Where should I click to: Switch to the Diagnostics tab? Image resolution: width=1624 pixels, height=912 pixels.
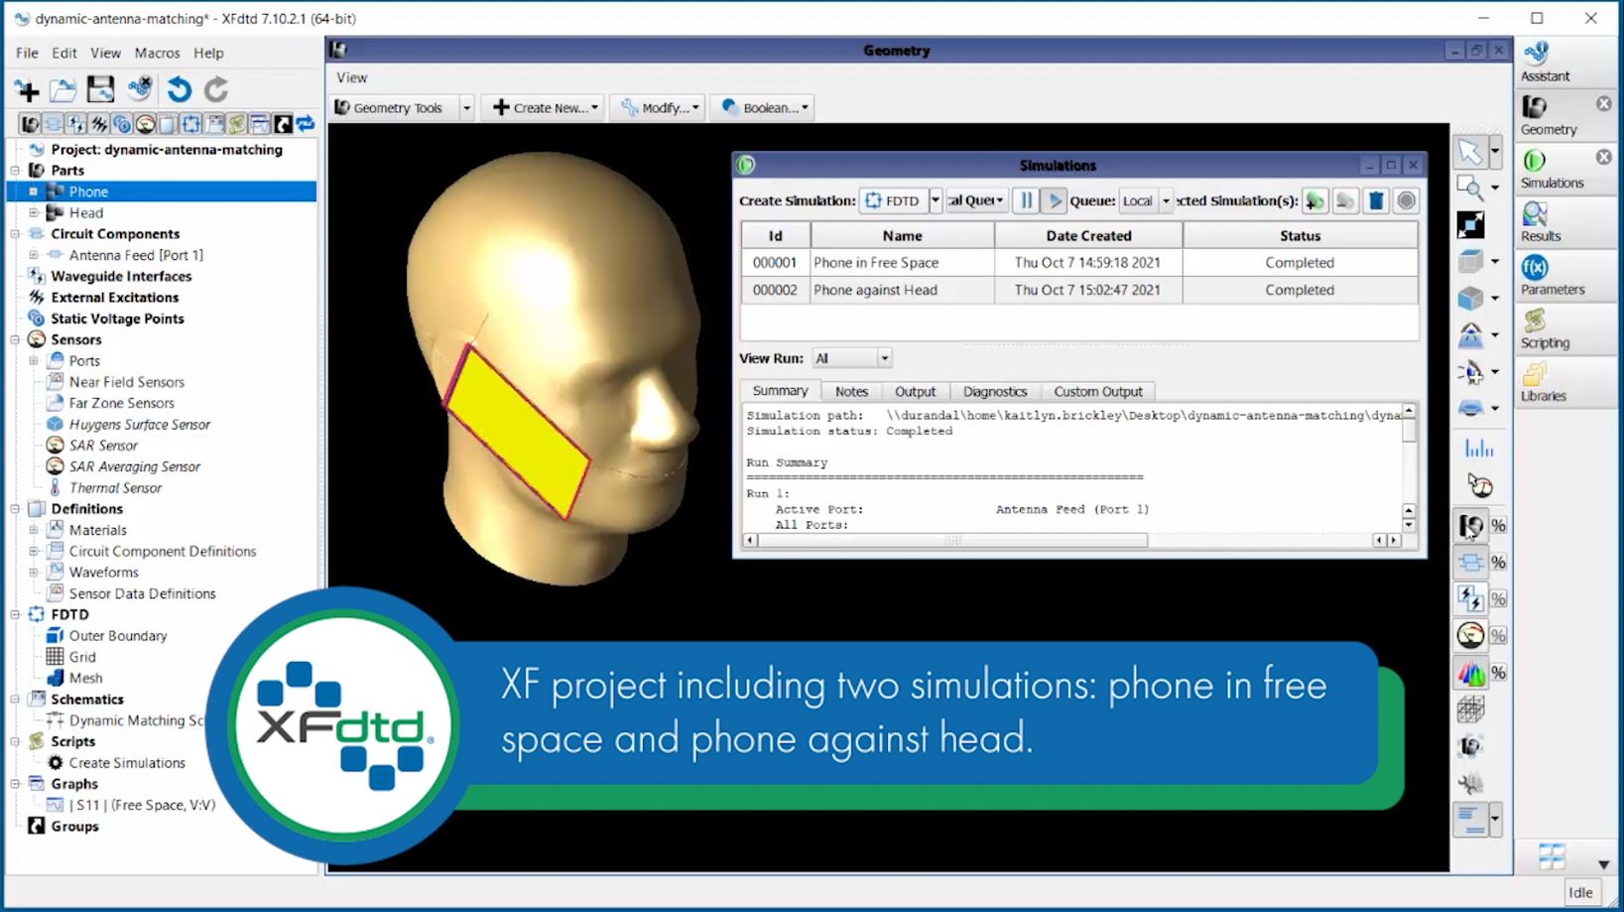(995, 391)
